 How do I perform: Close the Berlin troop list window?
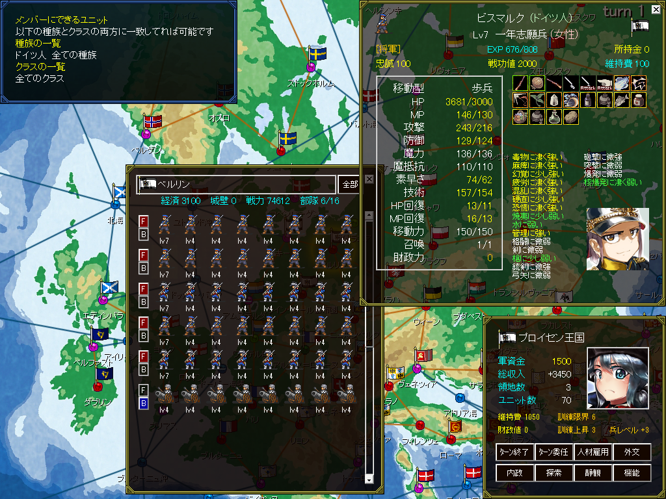point(369,179)
